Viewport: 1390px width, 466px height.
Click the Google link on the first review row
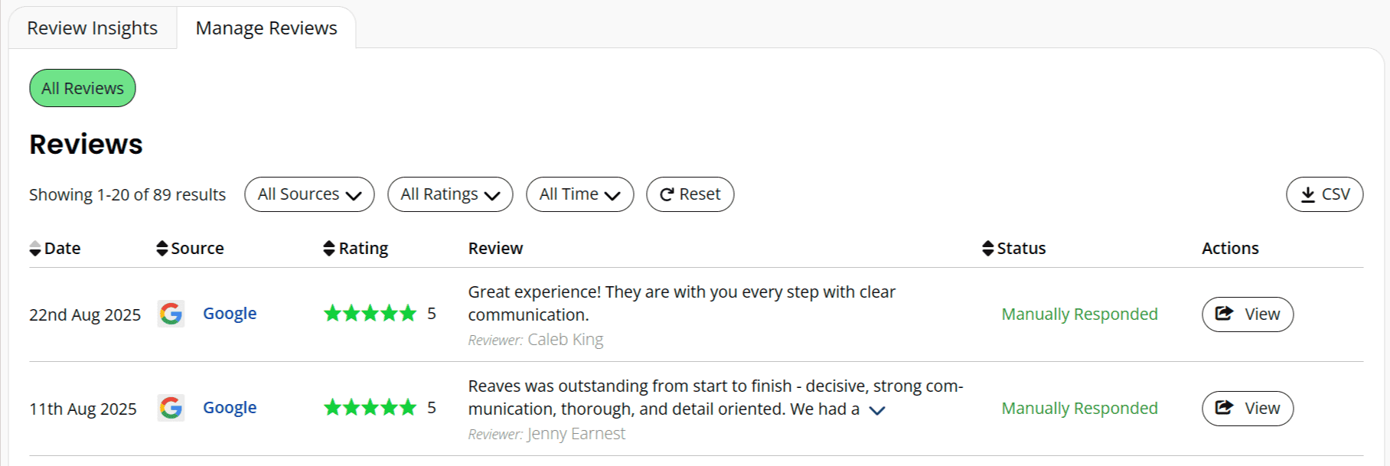[230, 314]
